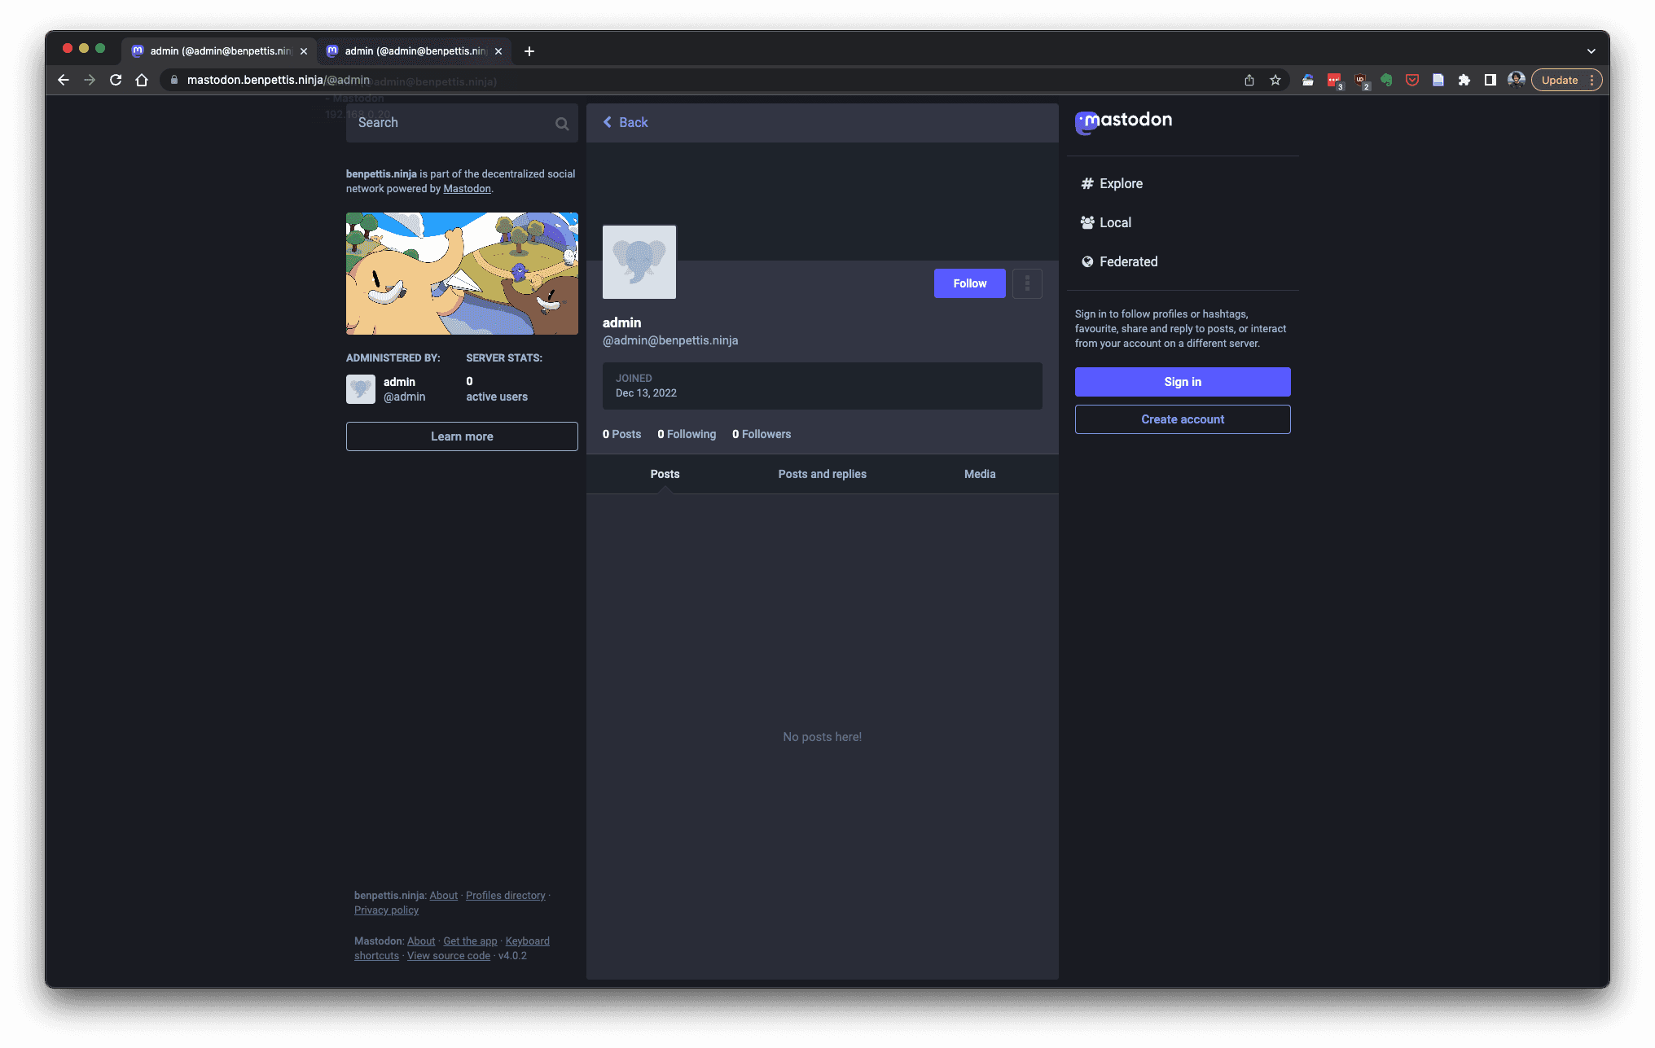The height and width of the screenshot is (1048, 1655).
Task: Click the search input field
Action: point(461,122)
